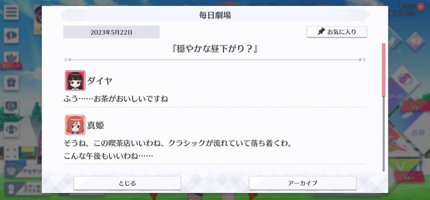This screenshot has width=430, height=200.
Task: Click Dia's character avatar
Action: point(75,80)
